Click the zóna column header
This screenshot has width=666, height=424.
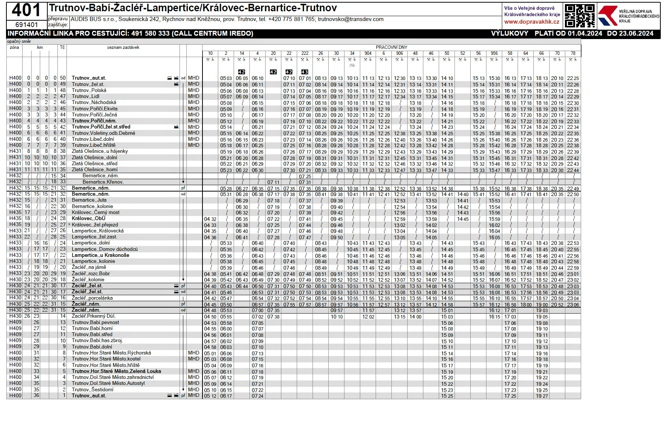[14, 47]
